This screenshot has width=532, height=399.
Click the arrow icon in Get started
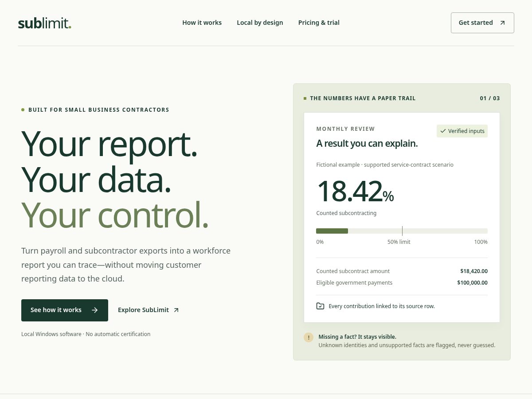pyautogui.click(x=502, y=23)
